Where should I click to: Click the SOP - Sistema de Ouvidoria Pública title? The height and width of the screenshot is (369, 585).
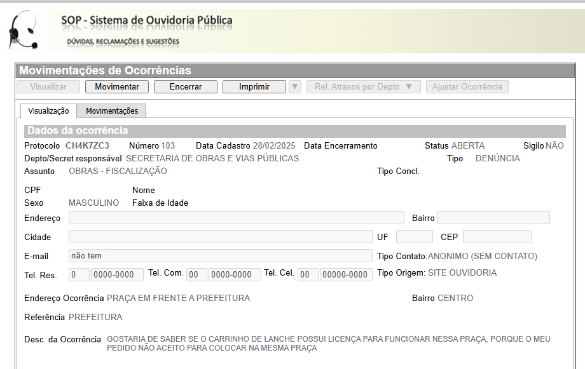[x=146, y=20]
